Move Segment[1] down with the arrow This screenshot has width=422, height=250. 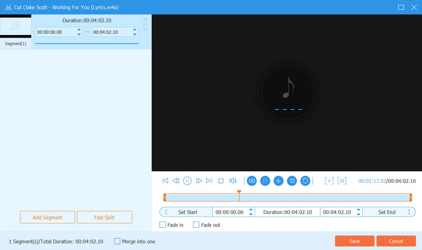click(x=146, y=30)
